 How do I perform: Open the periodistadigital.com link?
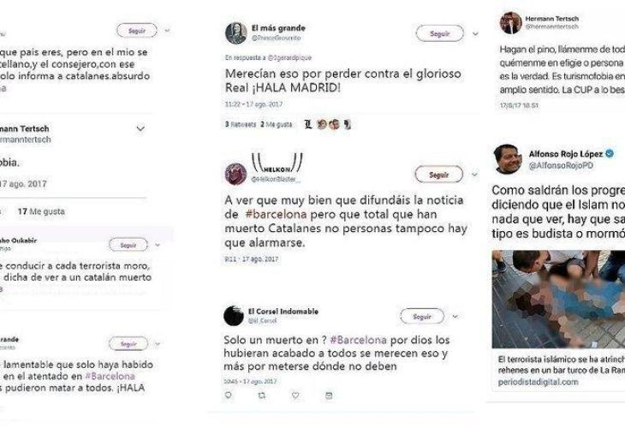(x=538, y=382)
